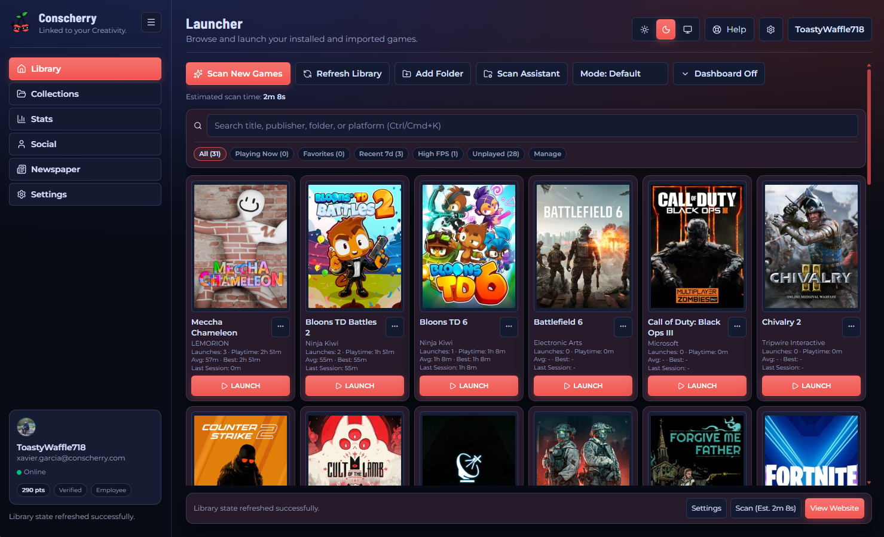This screenshot has width=884, height=537.
Task: Switch to dark theme moon icon
Action: (x=666, y=29)
